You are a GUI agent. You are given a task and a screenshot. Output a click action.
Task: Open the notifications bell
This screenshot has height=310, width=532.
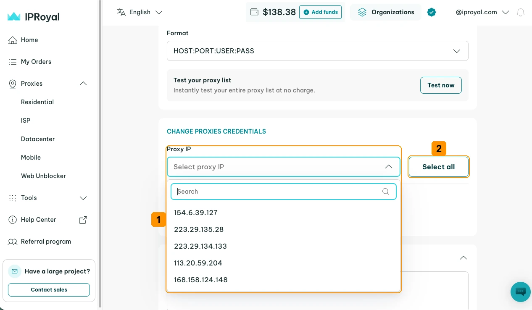click(521, 12)
